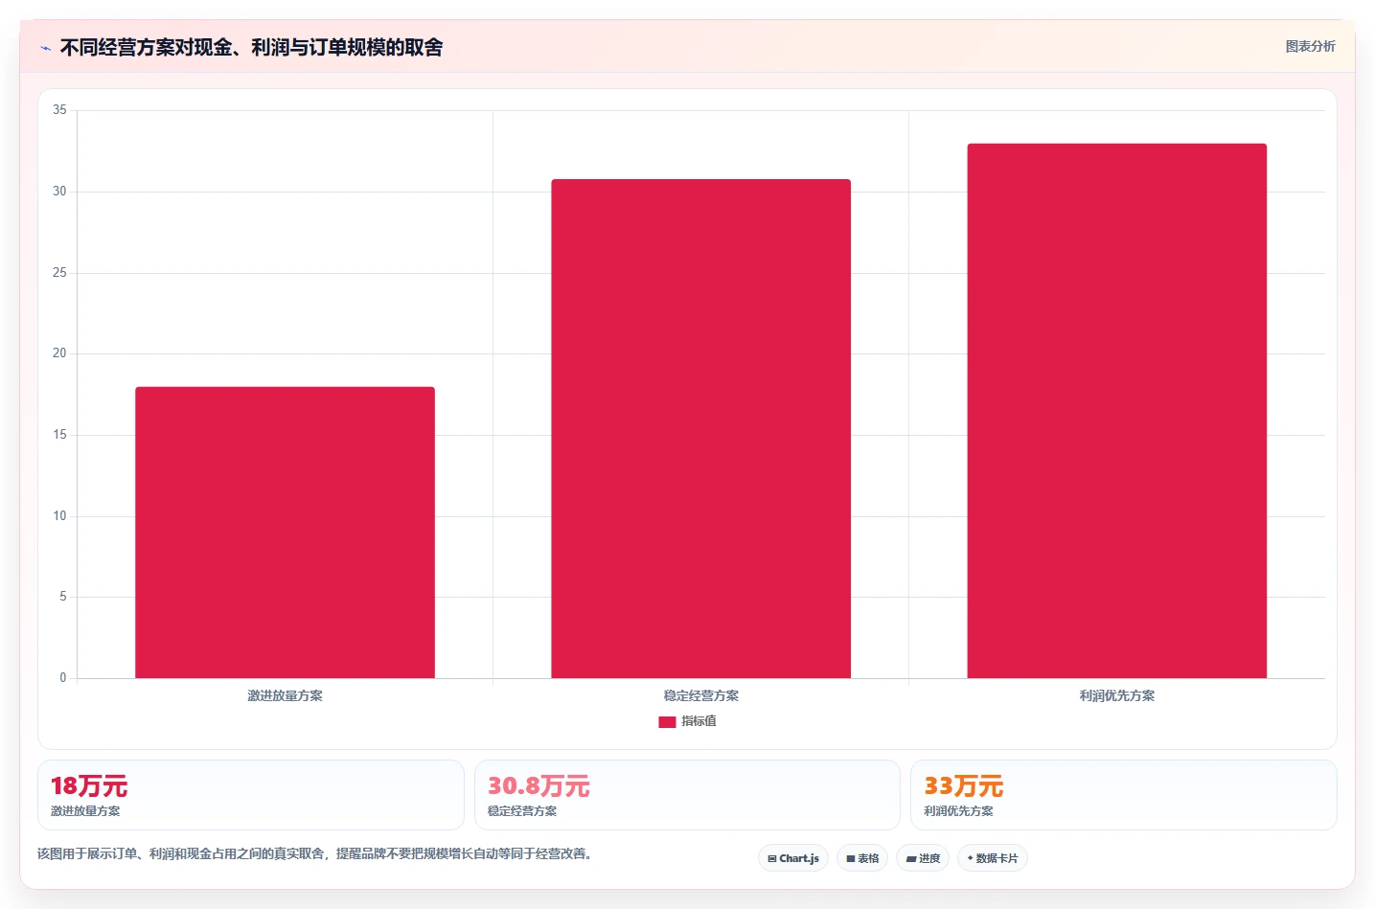This screenshot has width=1375, height=909.
Task: Click the 表格 tag
Action: pyautogui.click(x=862, y=858)
